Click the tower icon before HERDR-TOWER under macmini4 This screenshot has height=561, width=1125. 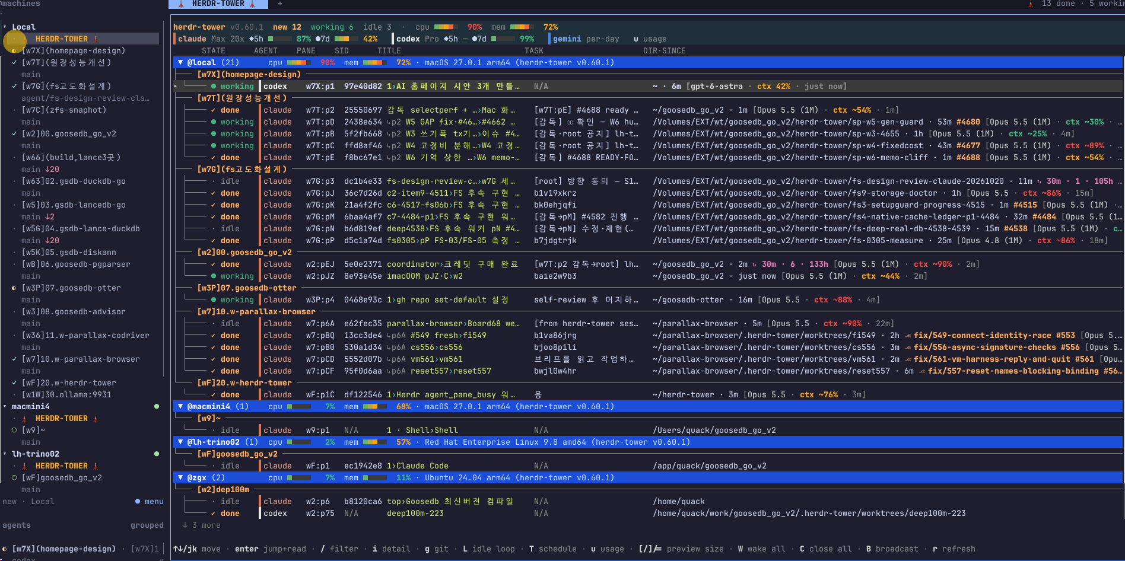tap(24, 419)
